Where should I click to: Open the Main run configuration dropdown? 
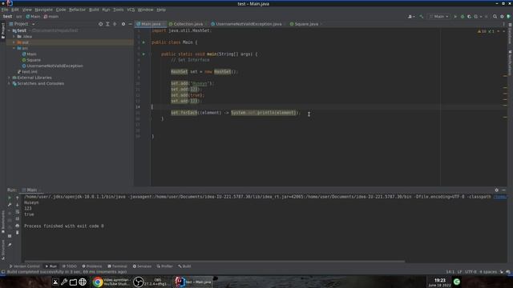tap(439, 16)
